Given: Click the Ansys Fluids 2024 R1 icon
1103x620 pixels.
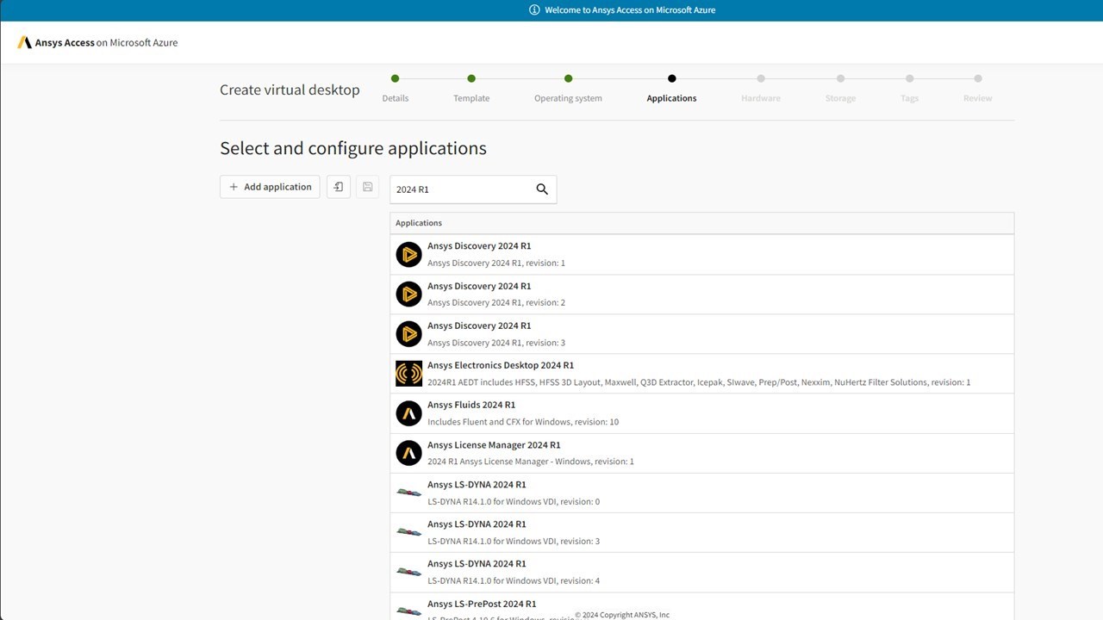Looking at the screenshot, I should [x=408, y=413].
